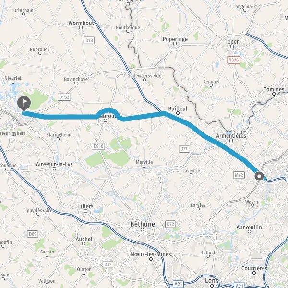
Task: Click the D933 road shield
Action: pyautogui.click(x=64, y=97)
